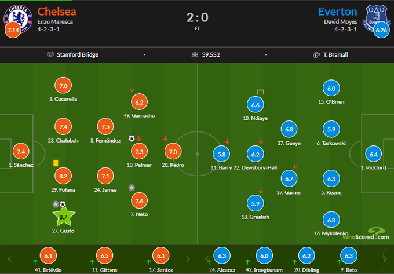Select Fernández's 7.5 rating bubble
This screenshot has width=394, height=274.
click(105, 127)
